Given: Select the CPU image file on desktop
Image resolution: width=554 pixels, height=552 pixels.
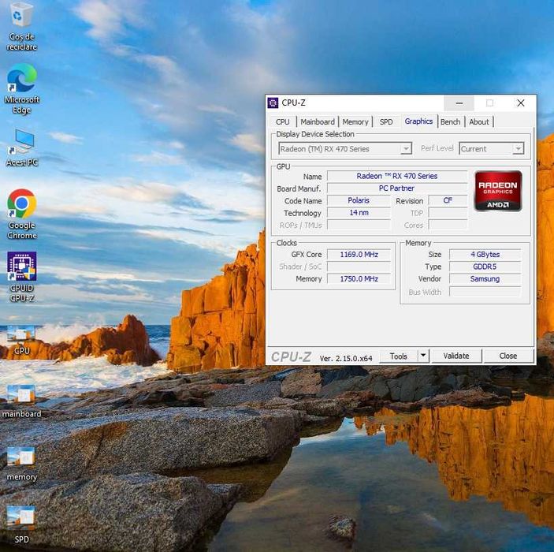Looking at the screenshot, I should [x=21, y=340].
